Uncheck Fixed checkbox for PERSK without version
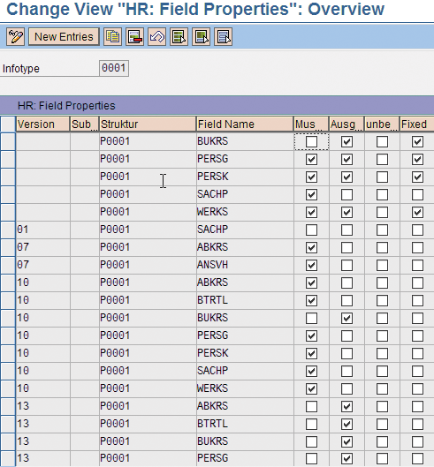This screenshot has width=434, height=467. point(417,177)
